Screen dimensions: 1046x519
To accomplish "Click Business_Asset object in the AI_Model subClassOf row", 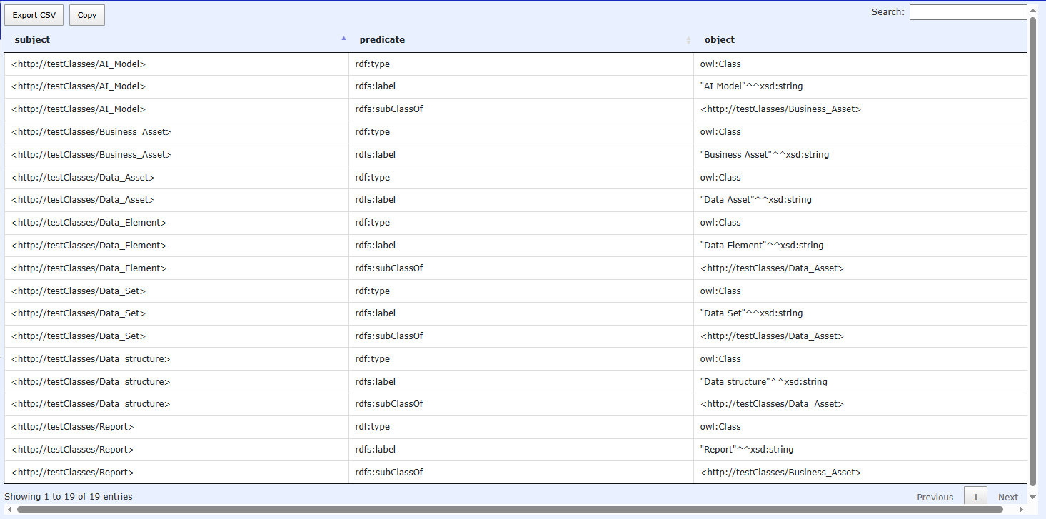I will [x=780, y=109].
